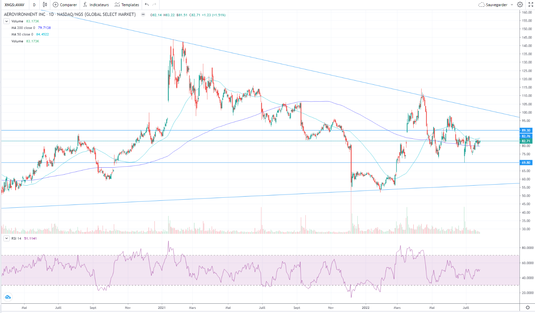The height and width of the screenshot is (313, 535).
Task: Click the TradingView cloud logo
Action: [8, 297]
